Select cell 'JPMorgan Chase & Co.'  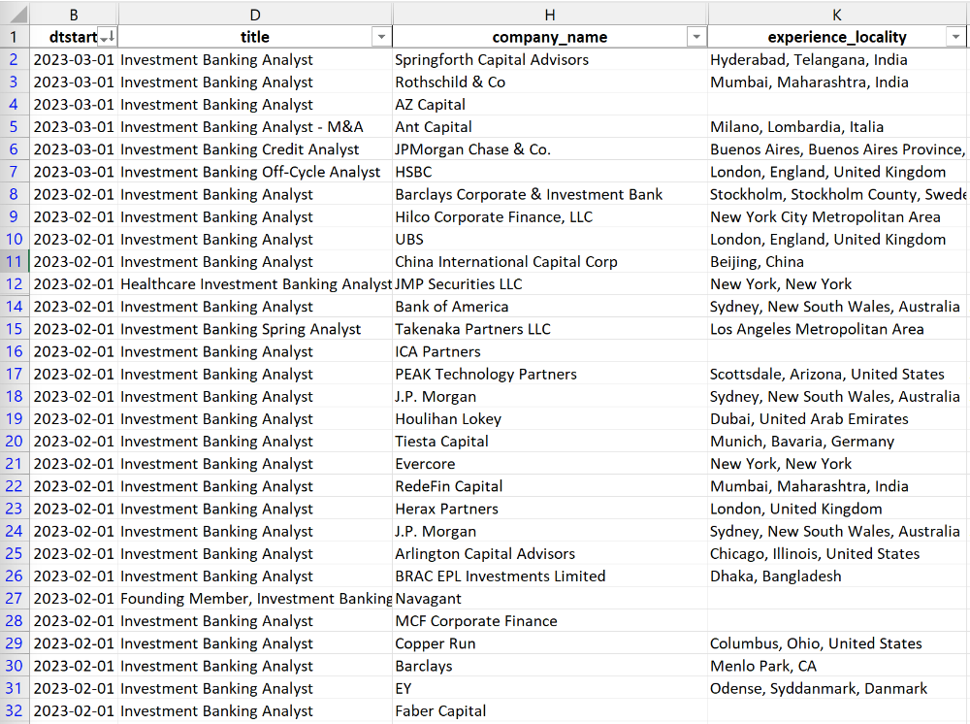click(x=549, y=149)
